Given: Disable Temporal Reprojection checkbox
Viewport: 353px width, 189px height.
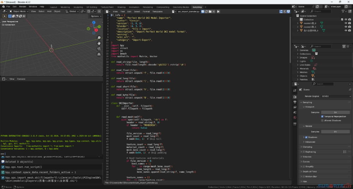Looking at the screenshot, I should tap(322, 116).
